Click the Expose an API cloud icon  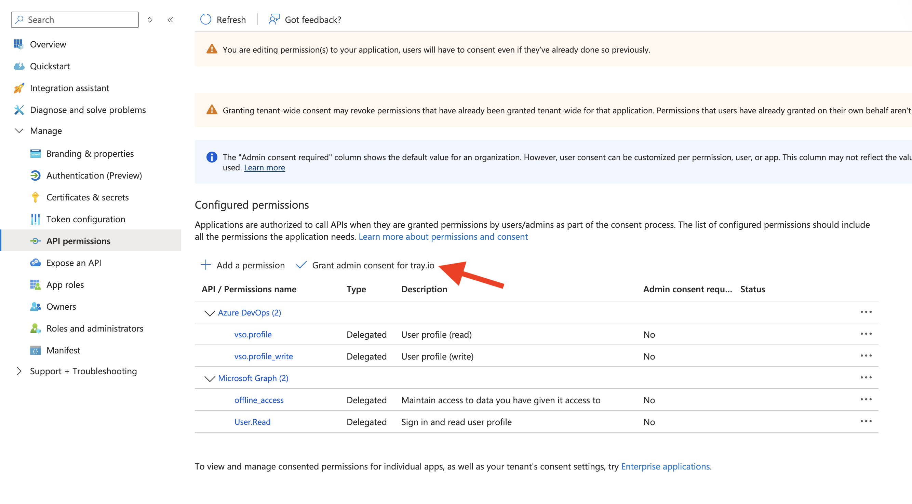36,263
